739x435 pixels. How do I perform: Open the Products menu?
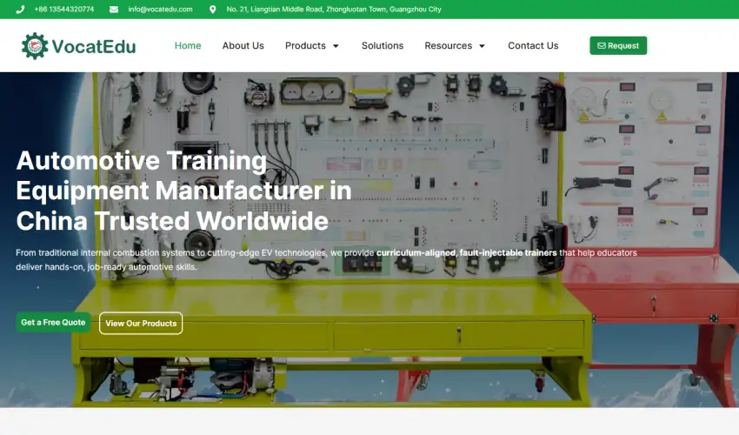(305, 45)
